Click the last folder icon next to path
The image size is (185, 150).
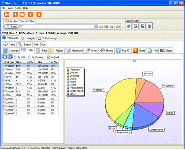click(x=118, y=27)
